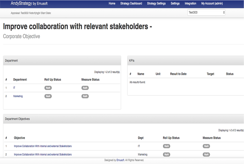The height and width of the screenshot is (164, 244).
Task: Open the Home menu item
Action: [112, 3]
